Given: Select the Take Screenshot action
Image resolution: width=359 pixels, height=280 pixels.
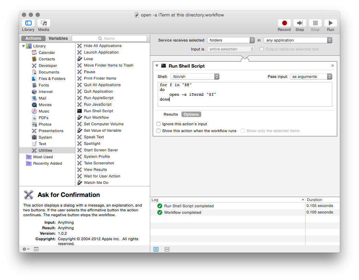Looking at the screenshot, I should click(99, 163).
